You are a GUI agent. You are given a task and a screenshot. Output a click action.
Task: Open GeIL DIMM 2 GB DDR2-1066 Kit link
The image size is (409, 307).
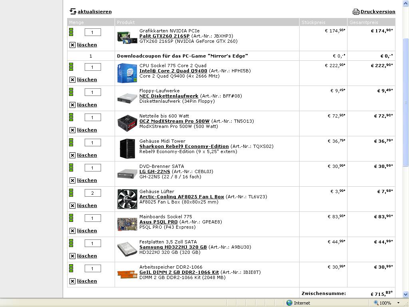(179, 272)
